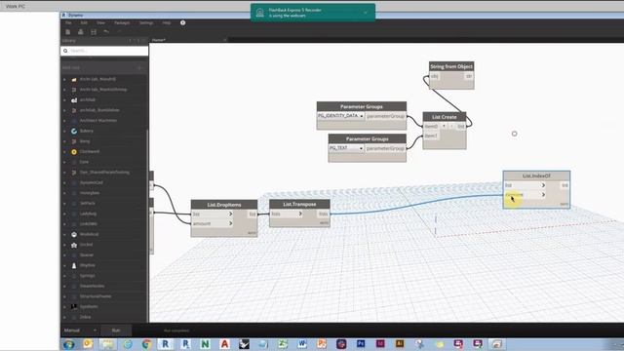Image resolution: width=624 pixels, height=351 pixels.
Task: Click the remove item button on List Create
Action: point(451,126)
